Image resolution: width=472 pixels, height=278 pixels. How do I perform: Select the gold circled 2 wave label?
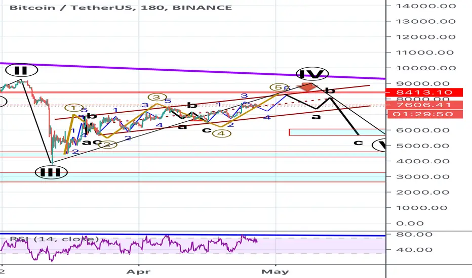[x=108, y=145]
